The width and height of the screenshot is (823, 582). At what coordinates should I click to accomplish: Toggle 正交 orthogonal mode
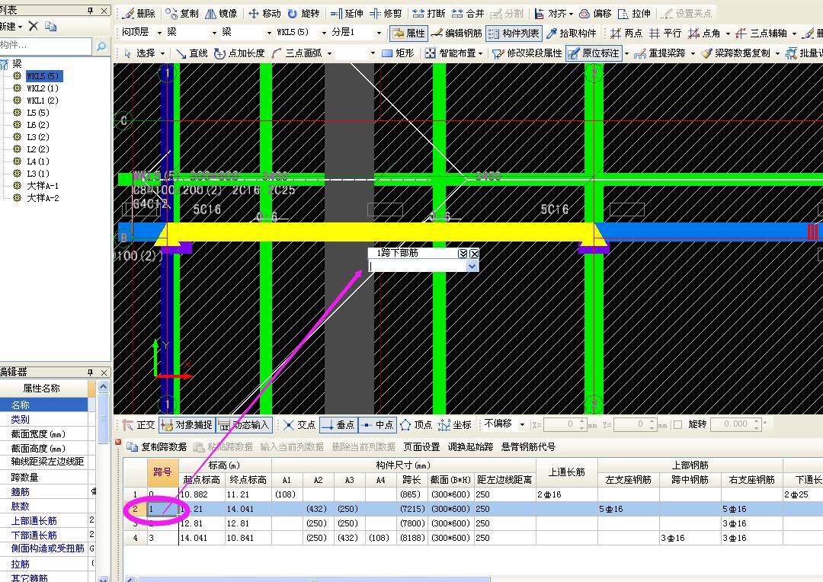coord(139,424)
